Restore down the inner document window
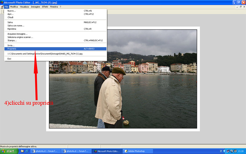 [x=239, y=6]
